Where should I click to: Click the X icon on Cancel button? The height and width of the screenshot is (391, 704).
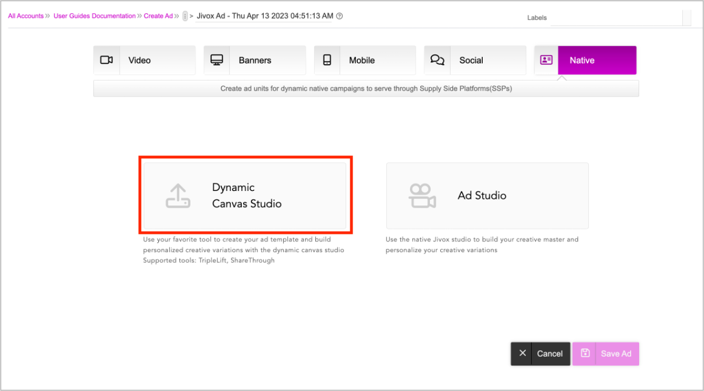tap(522, 354)
